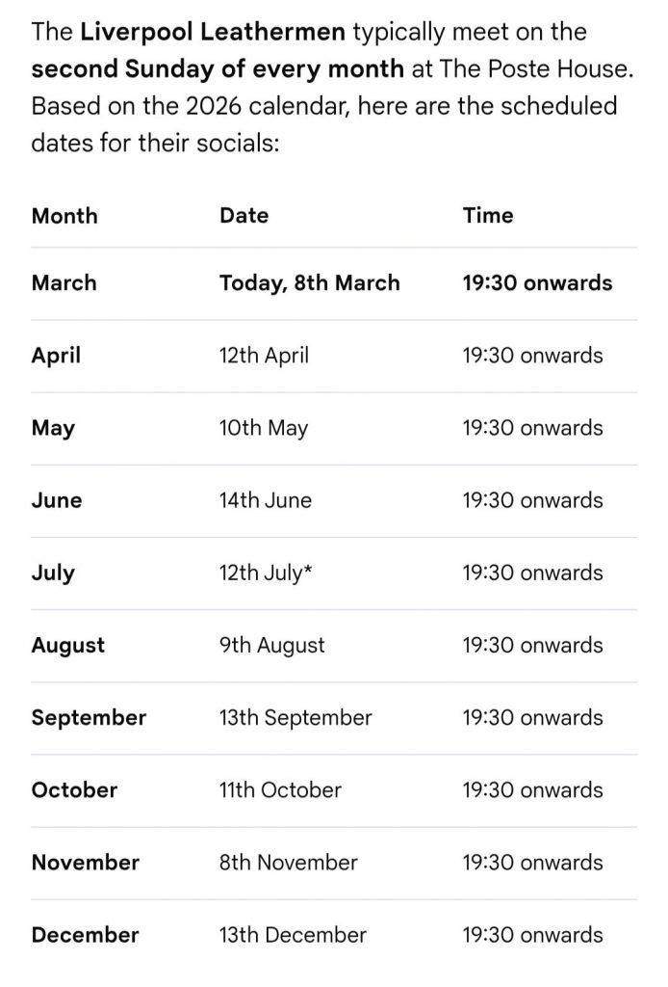Click the Month column header

pyautogui.click(x=64, y=215)
